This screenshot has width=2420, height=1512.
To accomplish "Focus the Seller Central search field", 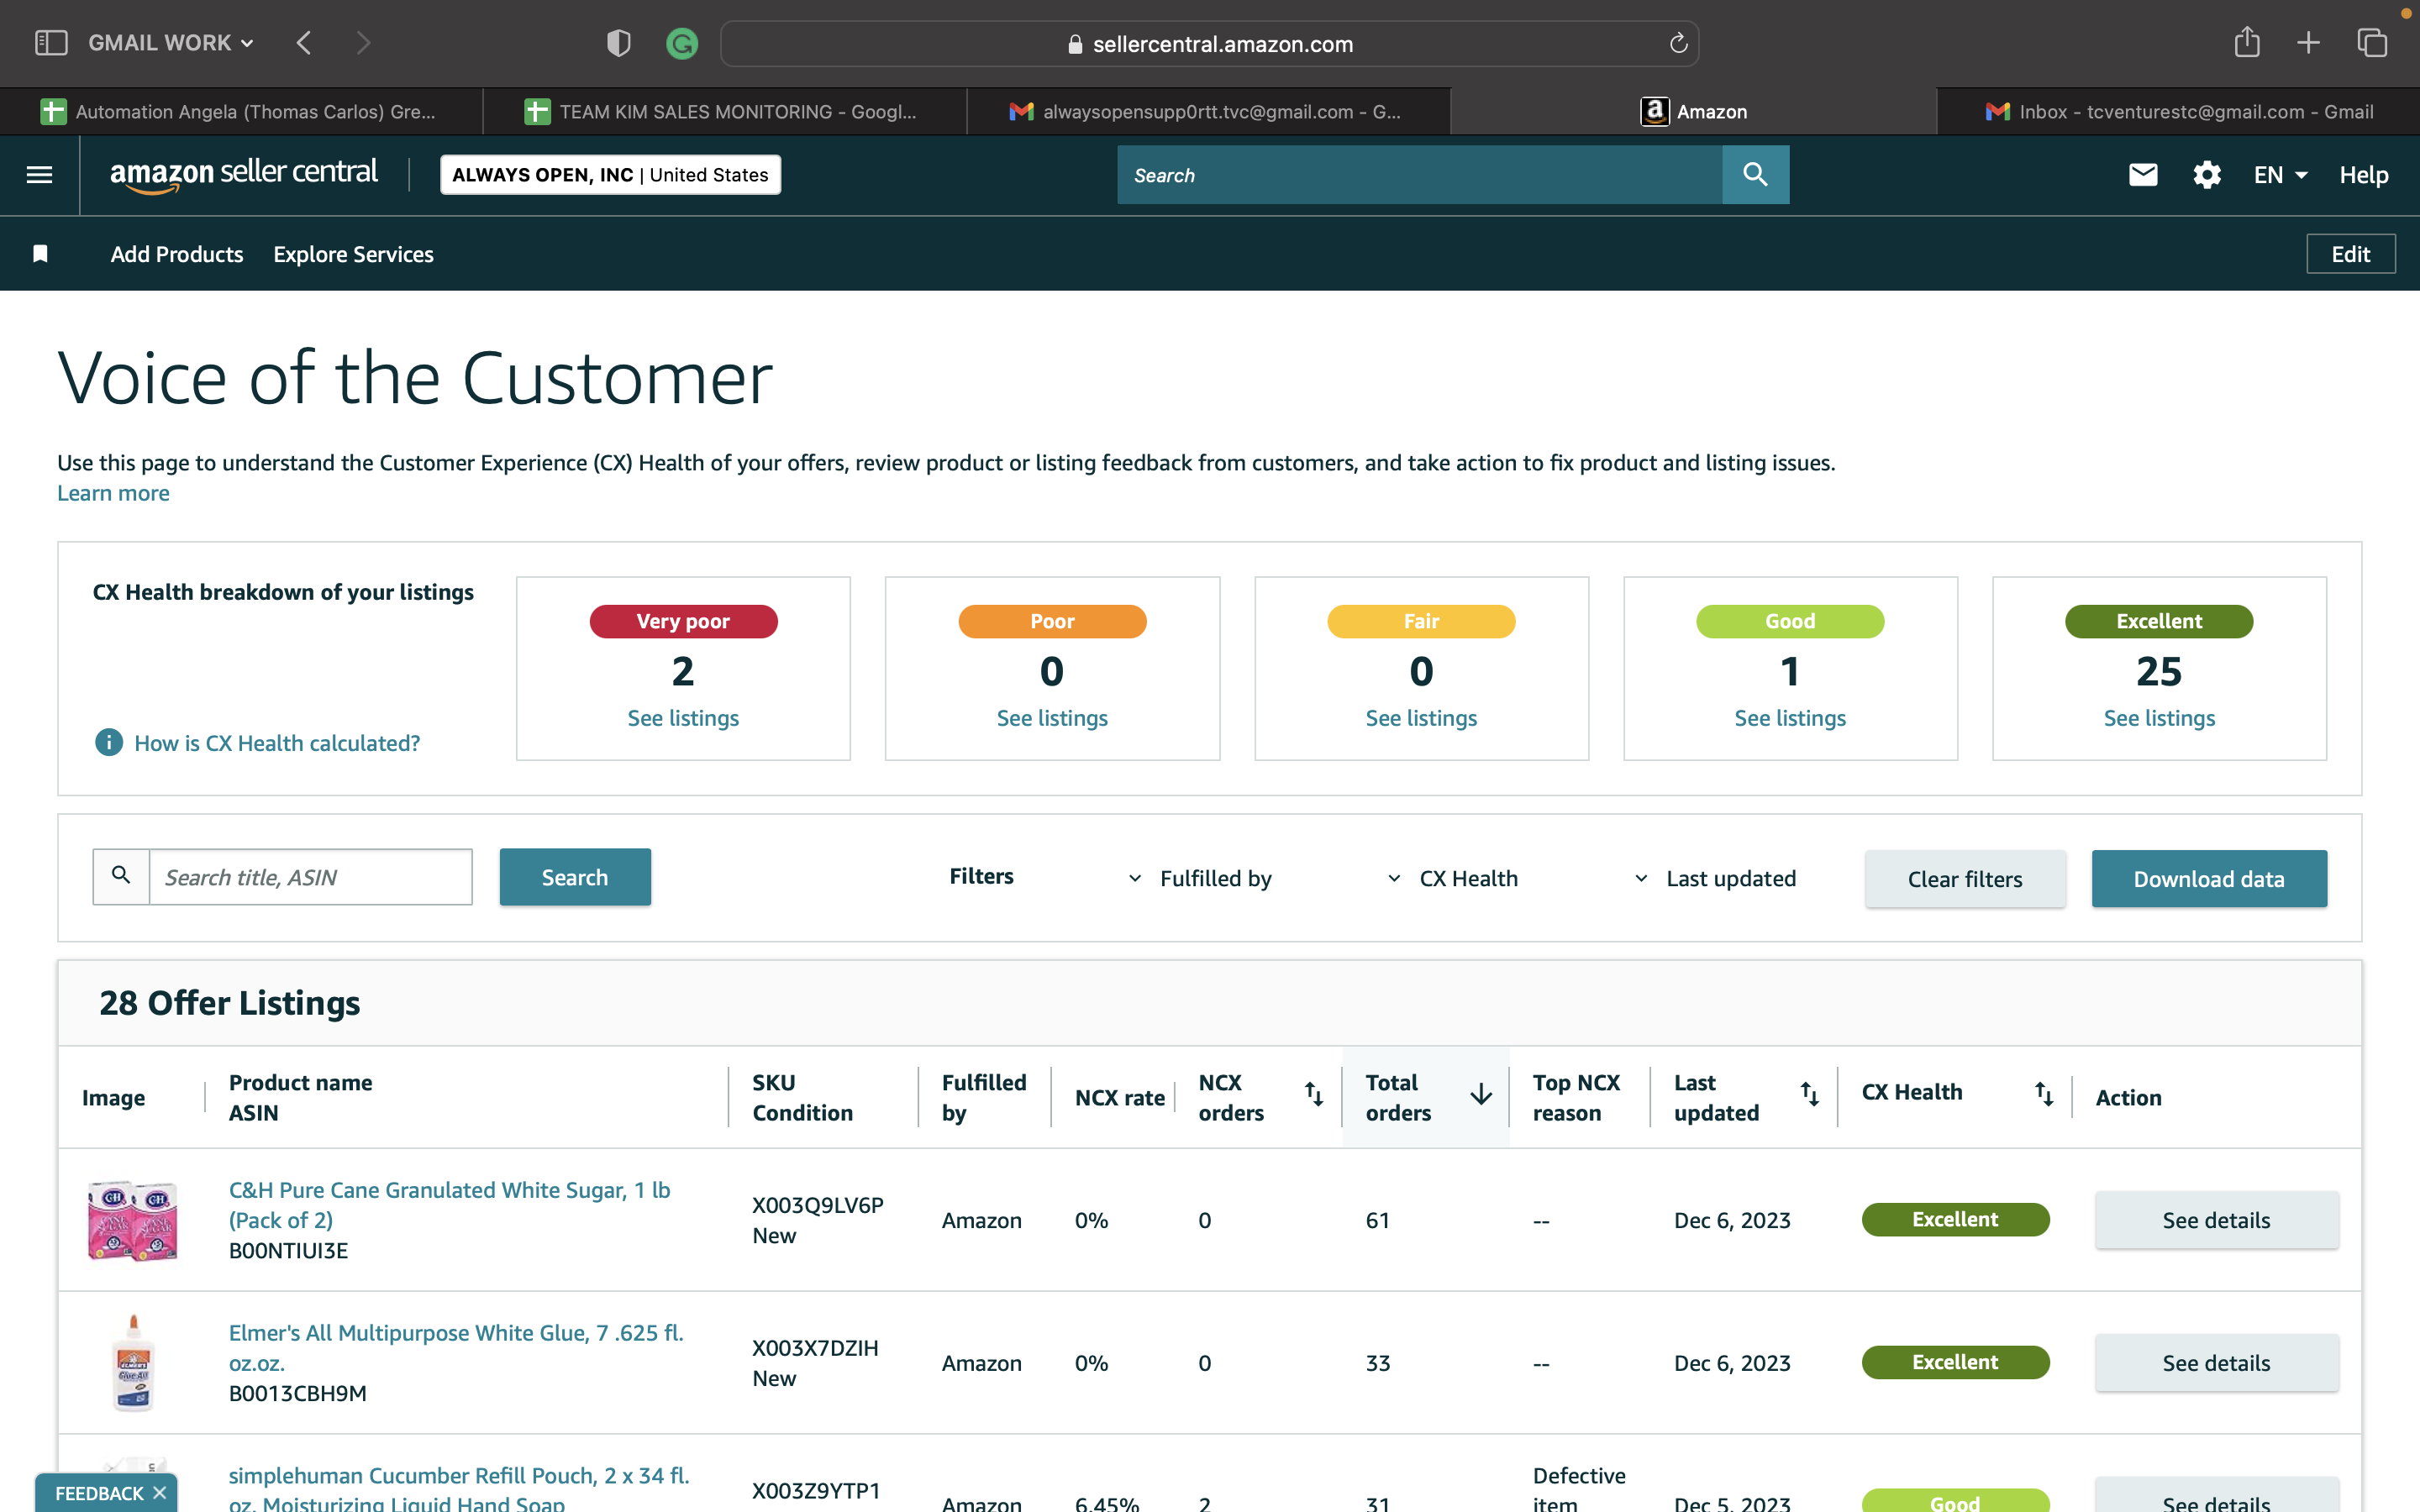I will pyautogui.click(x=1420, y=175).
